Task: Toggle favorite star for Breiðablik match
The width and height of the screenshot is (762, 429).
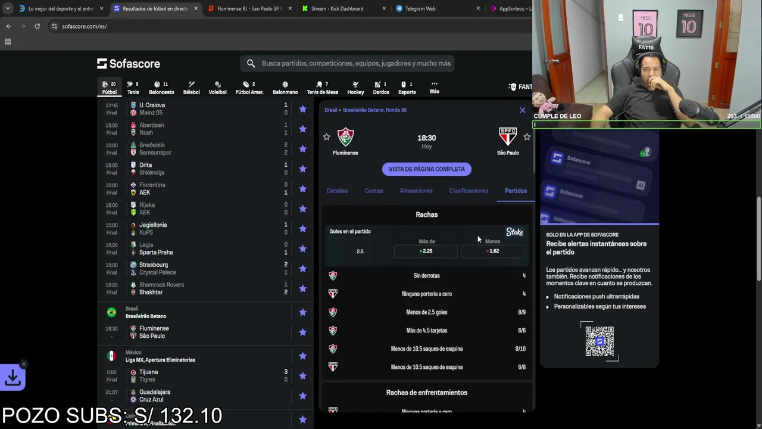Action: (302, 149)
